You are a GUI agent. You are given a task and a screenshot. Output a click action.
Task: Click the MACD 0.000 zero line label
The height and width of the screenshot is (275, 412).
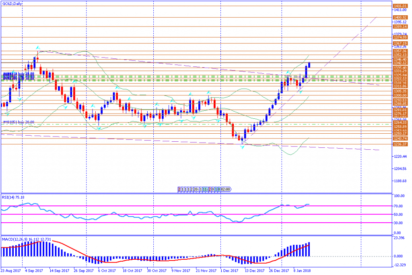pyautogui.click(x=398, y=256)
